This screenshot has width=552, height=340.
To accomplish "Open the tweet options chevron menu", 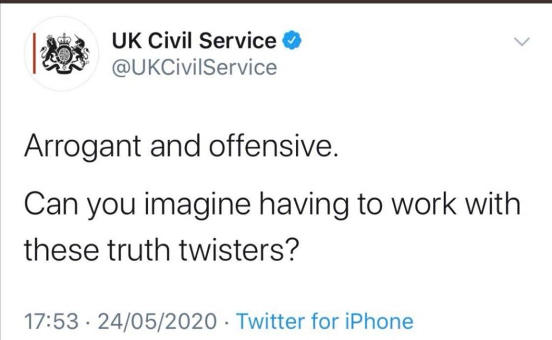I will (521, 41).
